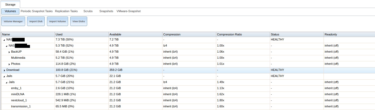375x110 pixels.
Task: Select the miniDLNA dataset row
Action: tap(18, 94)
